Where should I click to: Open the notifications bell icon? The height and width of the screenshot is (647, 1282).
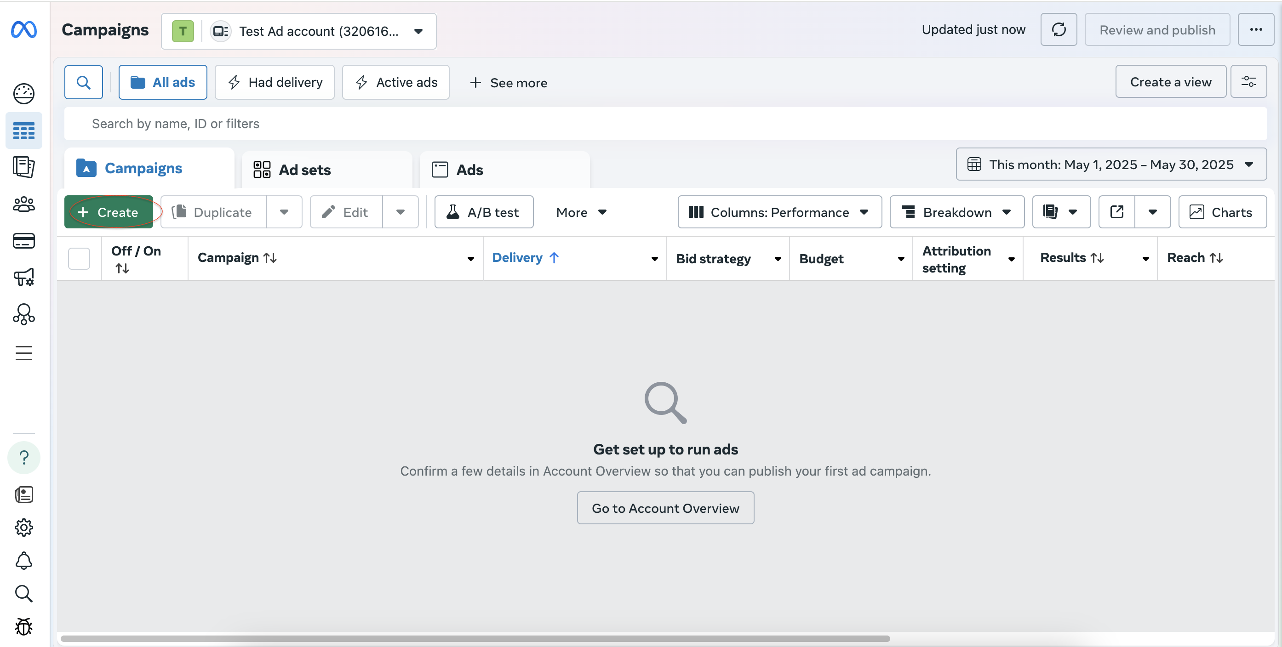click(x=24, y=561)
